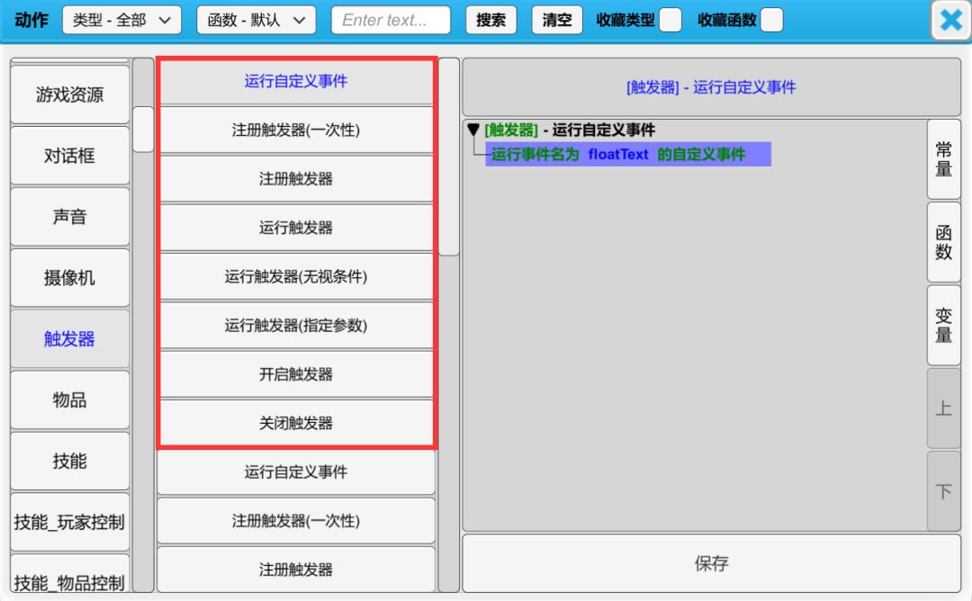
Task: Choose 关闭触发器 function
Action: [x=296, y=423]
